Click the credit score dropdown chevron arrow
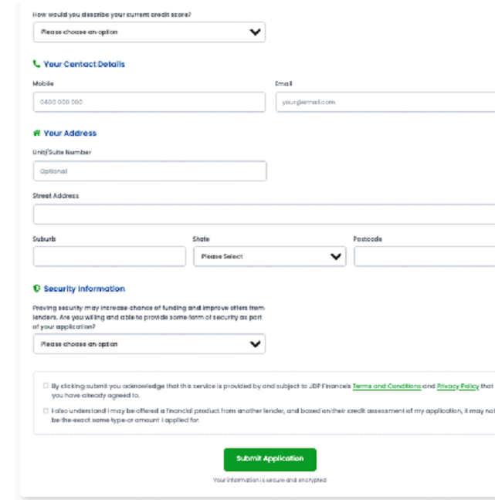Screen dimensions: 495x500 pos(256,32)
